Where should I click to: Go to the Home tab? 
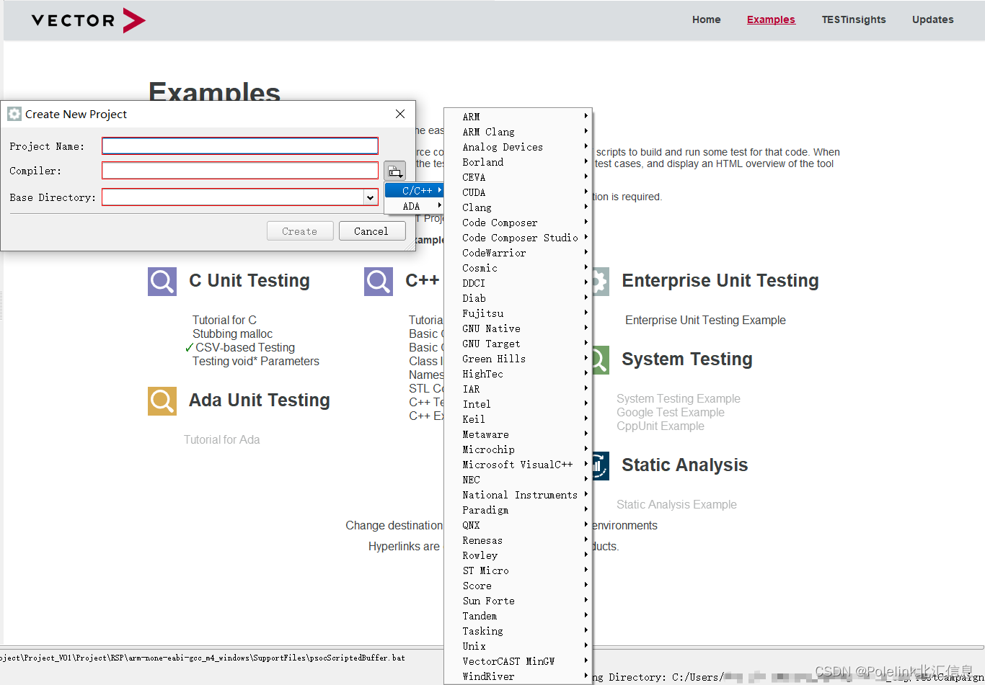click(x=706, y=19)
